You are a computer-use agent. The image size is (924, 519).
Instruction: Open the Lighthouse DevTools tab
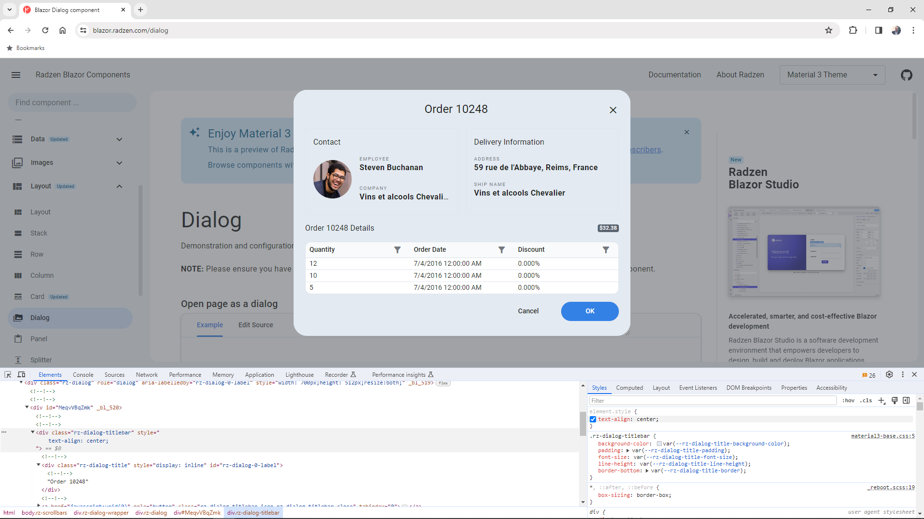click(299, 375)
